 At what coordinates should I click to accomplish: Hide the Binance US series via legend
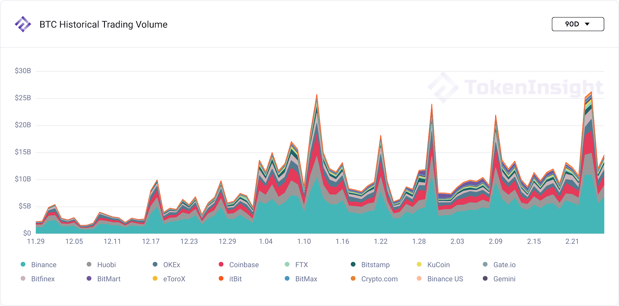point(440,279)
